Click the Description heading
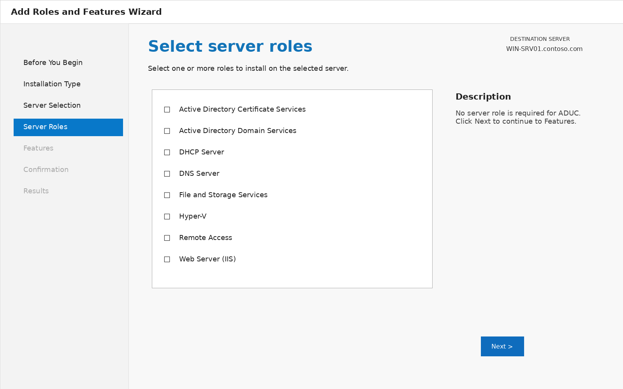623x389 pixels. click(483, 97)
